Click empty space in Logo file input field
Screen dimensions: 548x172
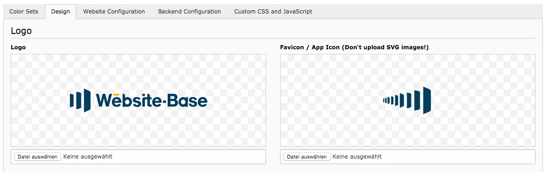(189, 157)
